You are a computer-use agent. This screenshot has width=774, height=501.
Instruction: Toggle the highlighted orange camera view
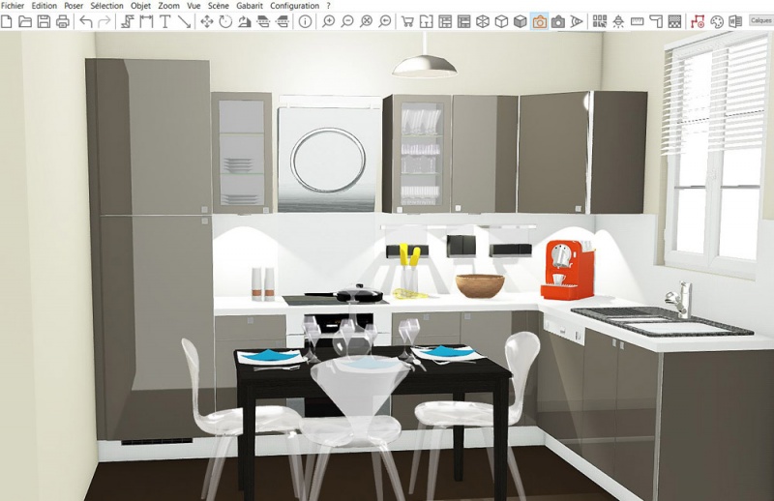coord(539,21)
